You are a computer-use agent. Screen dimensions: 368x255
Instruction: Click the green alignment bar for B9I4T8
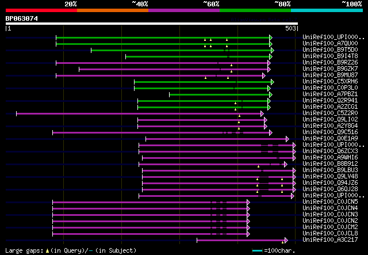pos(198,56)
